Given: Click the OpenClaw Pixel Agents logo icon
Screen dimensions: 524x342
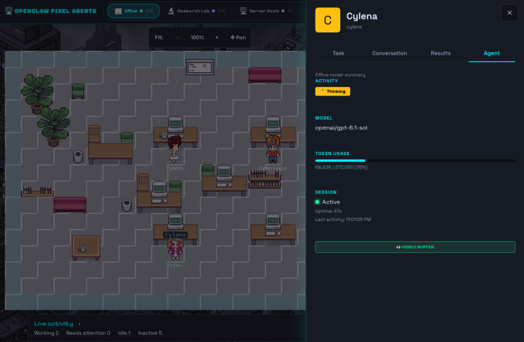Looking at the screenshot, I should point(8,11).
